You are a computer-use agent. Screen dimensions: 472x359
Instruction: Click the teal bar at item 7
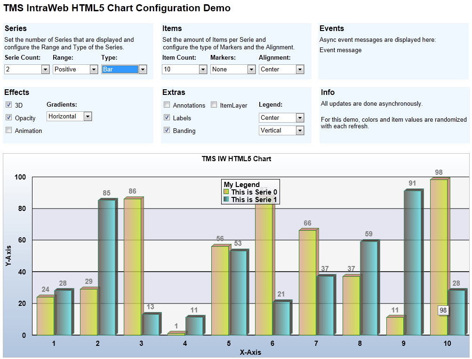click(325, 305)
